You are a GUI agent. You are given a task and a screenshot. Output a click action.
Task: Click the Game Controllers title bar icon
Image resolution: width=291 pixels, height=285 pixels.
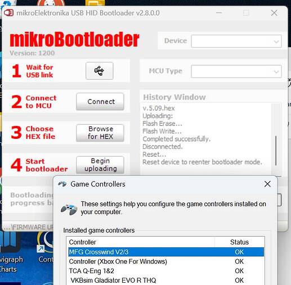[62, 184]
